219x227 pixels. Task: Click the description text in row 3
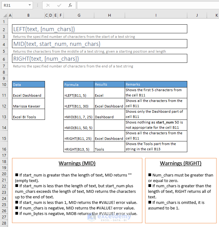[x=74, y=37]
